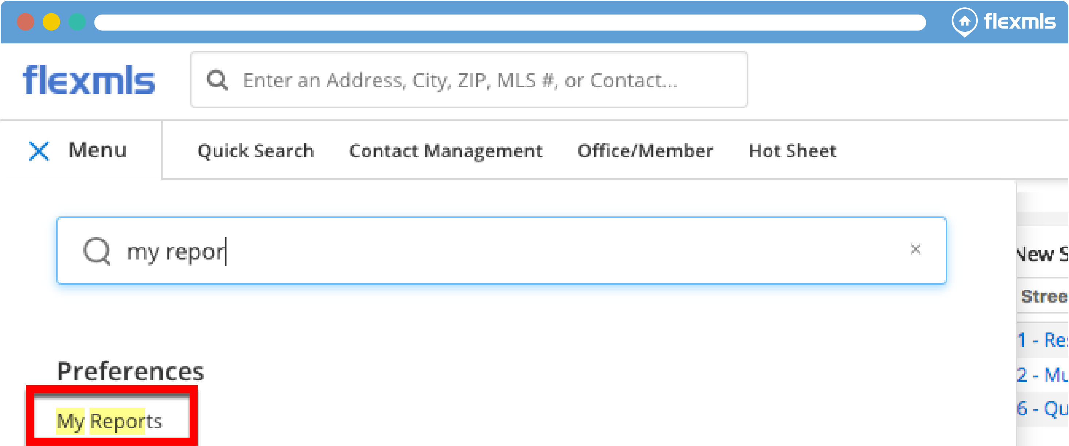The height and width of the screenshot is (446, 1069).
Task: Open the numbered link starting with 6
Action: (1042, 409)
